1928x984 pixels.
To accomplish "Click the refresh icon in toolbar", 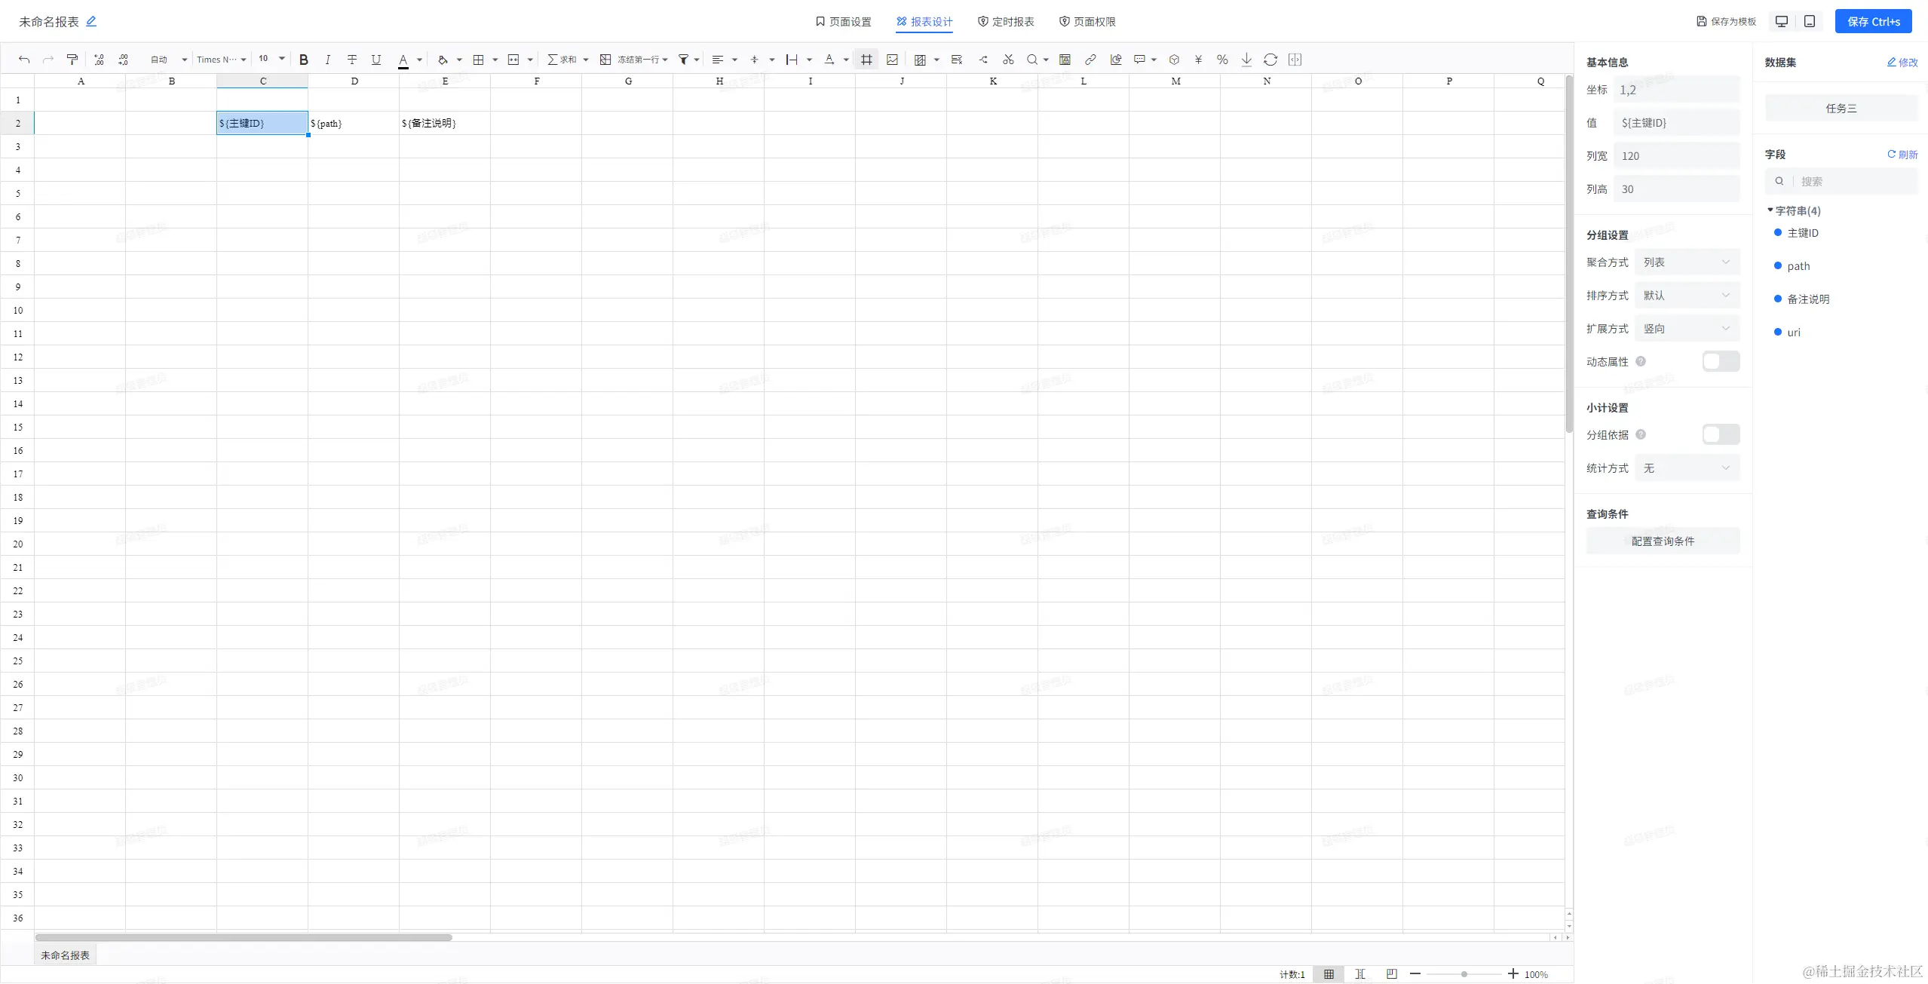I will coord(1271,60).
